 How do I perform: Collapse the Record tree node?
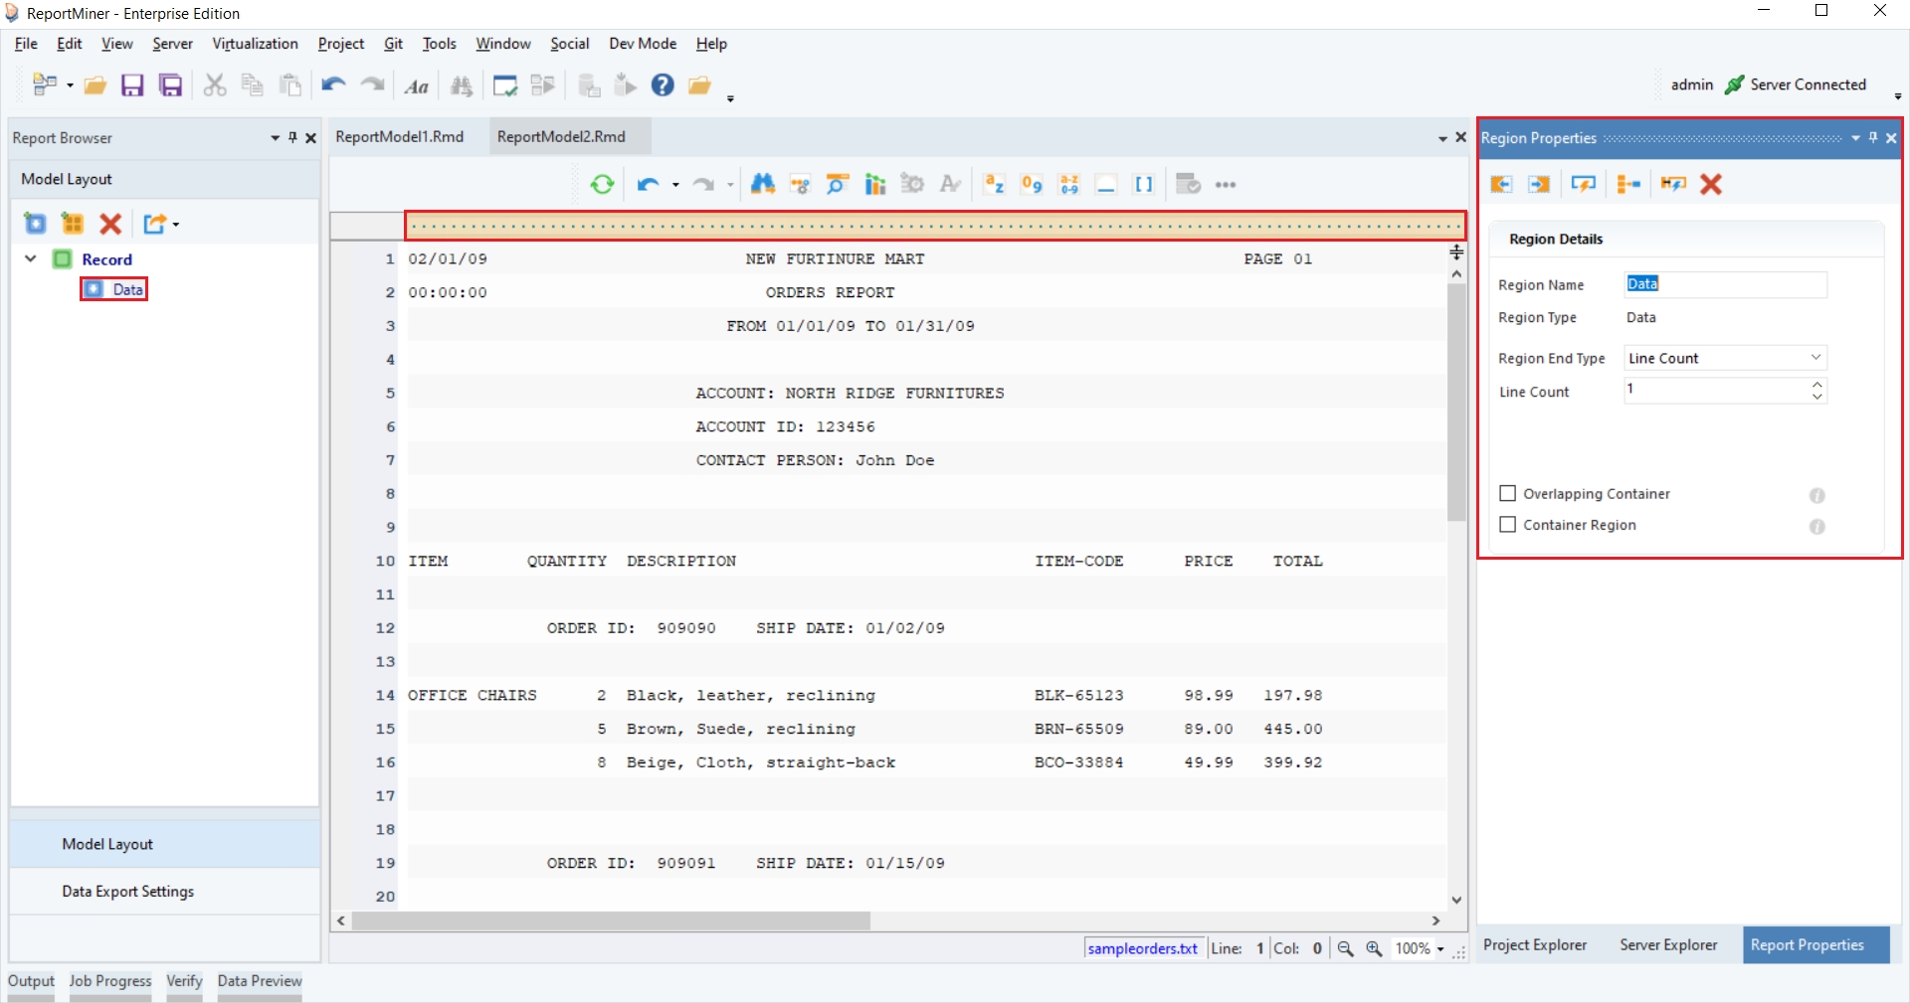31,259
